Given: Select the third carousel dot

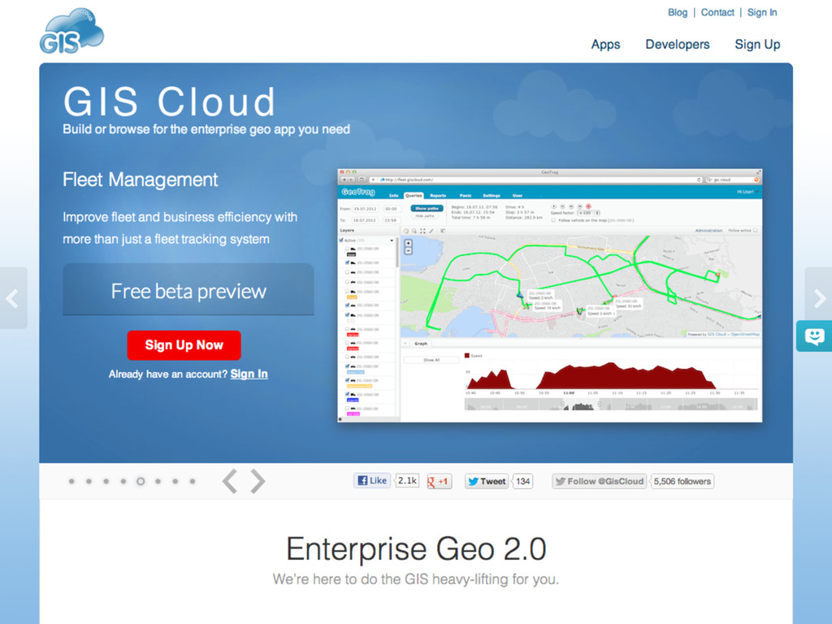Looking at the screenshot, I should point(106,481).
